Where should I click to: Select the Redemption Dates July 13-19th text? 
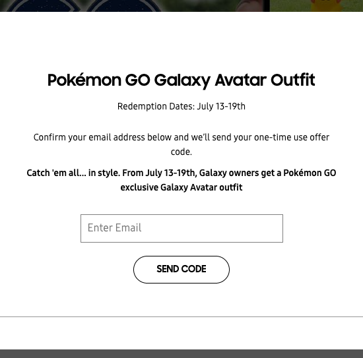pyautogui.click(x=181, y=107)
